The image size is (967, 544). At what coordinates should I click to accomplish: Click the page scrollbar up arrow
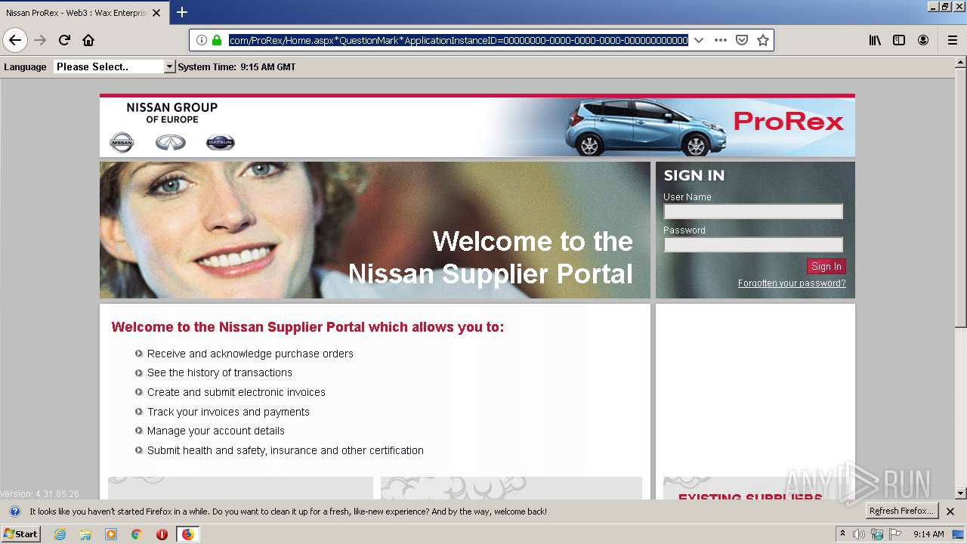pyautogui.click(x=960, y=62)
